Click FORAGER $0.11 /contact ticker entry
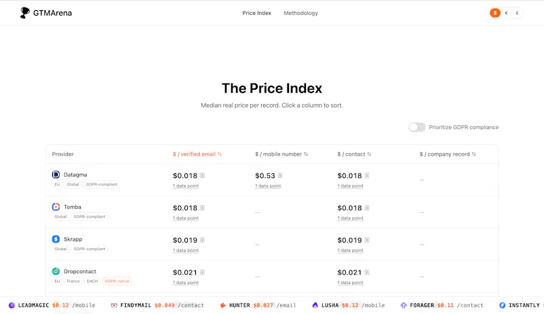The width and height of the screenshot is (544, 314). (442, 305)
